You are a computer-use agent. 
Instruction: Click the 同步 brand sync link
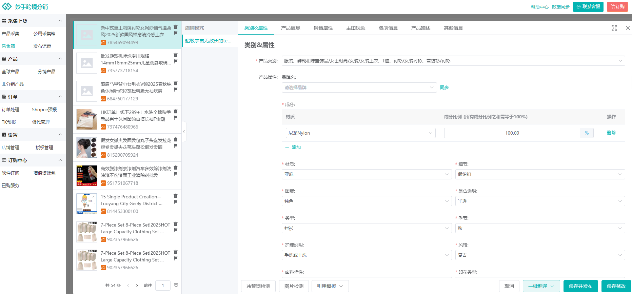[x=444, y=87]
